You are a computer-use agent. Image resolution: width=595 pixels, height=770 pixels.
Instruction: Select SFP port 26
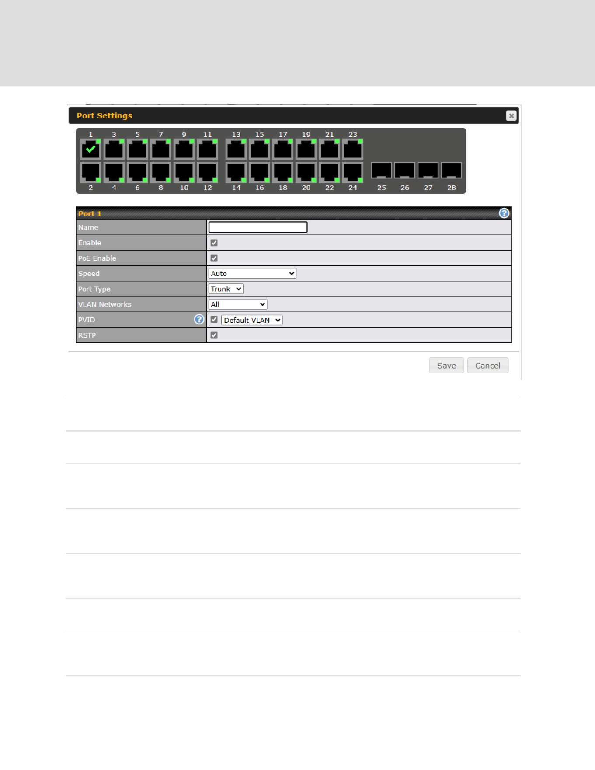point(405,170)
